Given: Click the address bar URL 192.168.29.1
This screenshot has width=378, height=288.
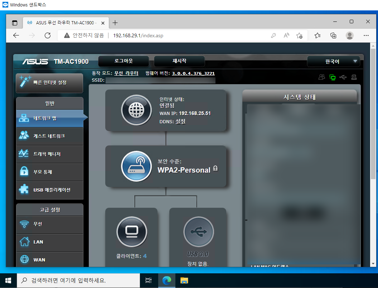Looking at the screenshot, I should coord(138,36).
